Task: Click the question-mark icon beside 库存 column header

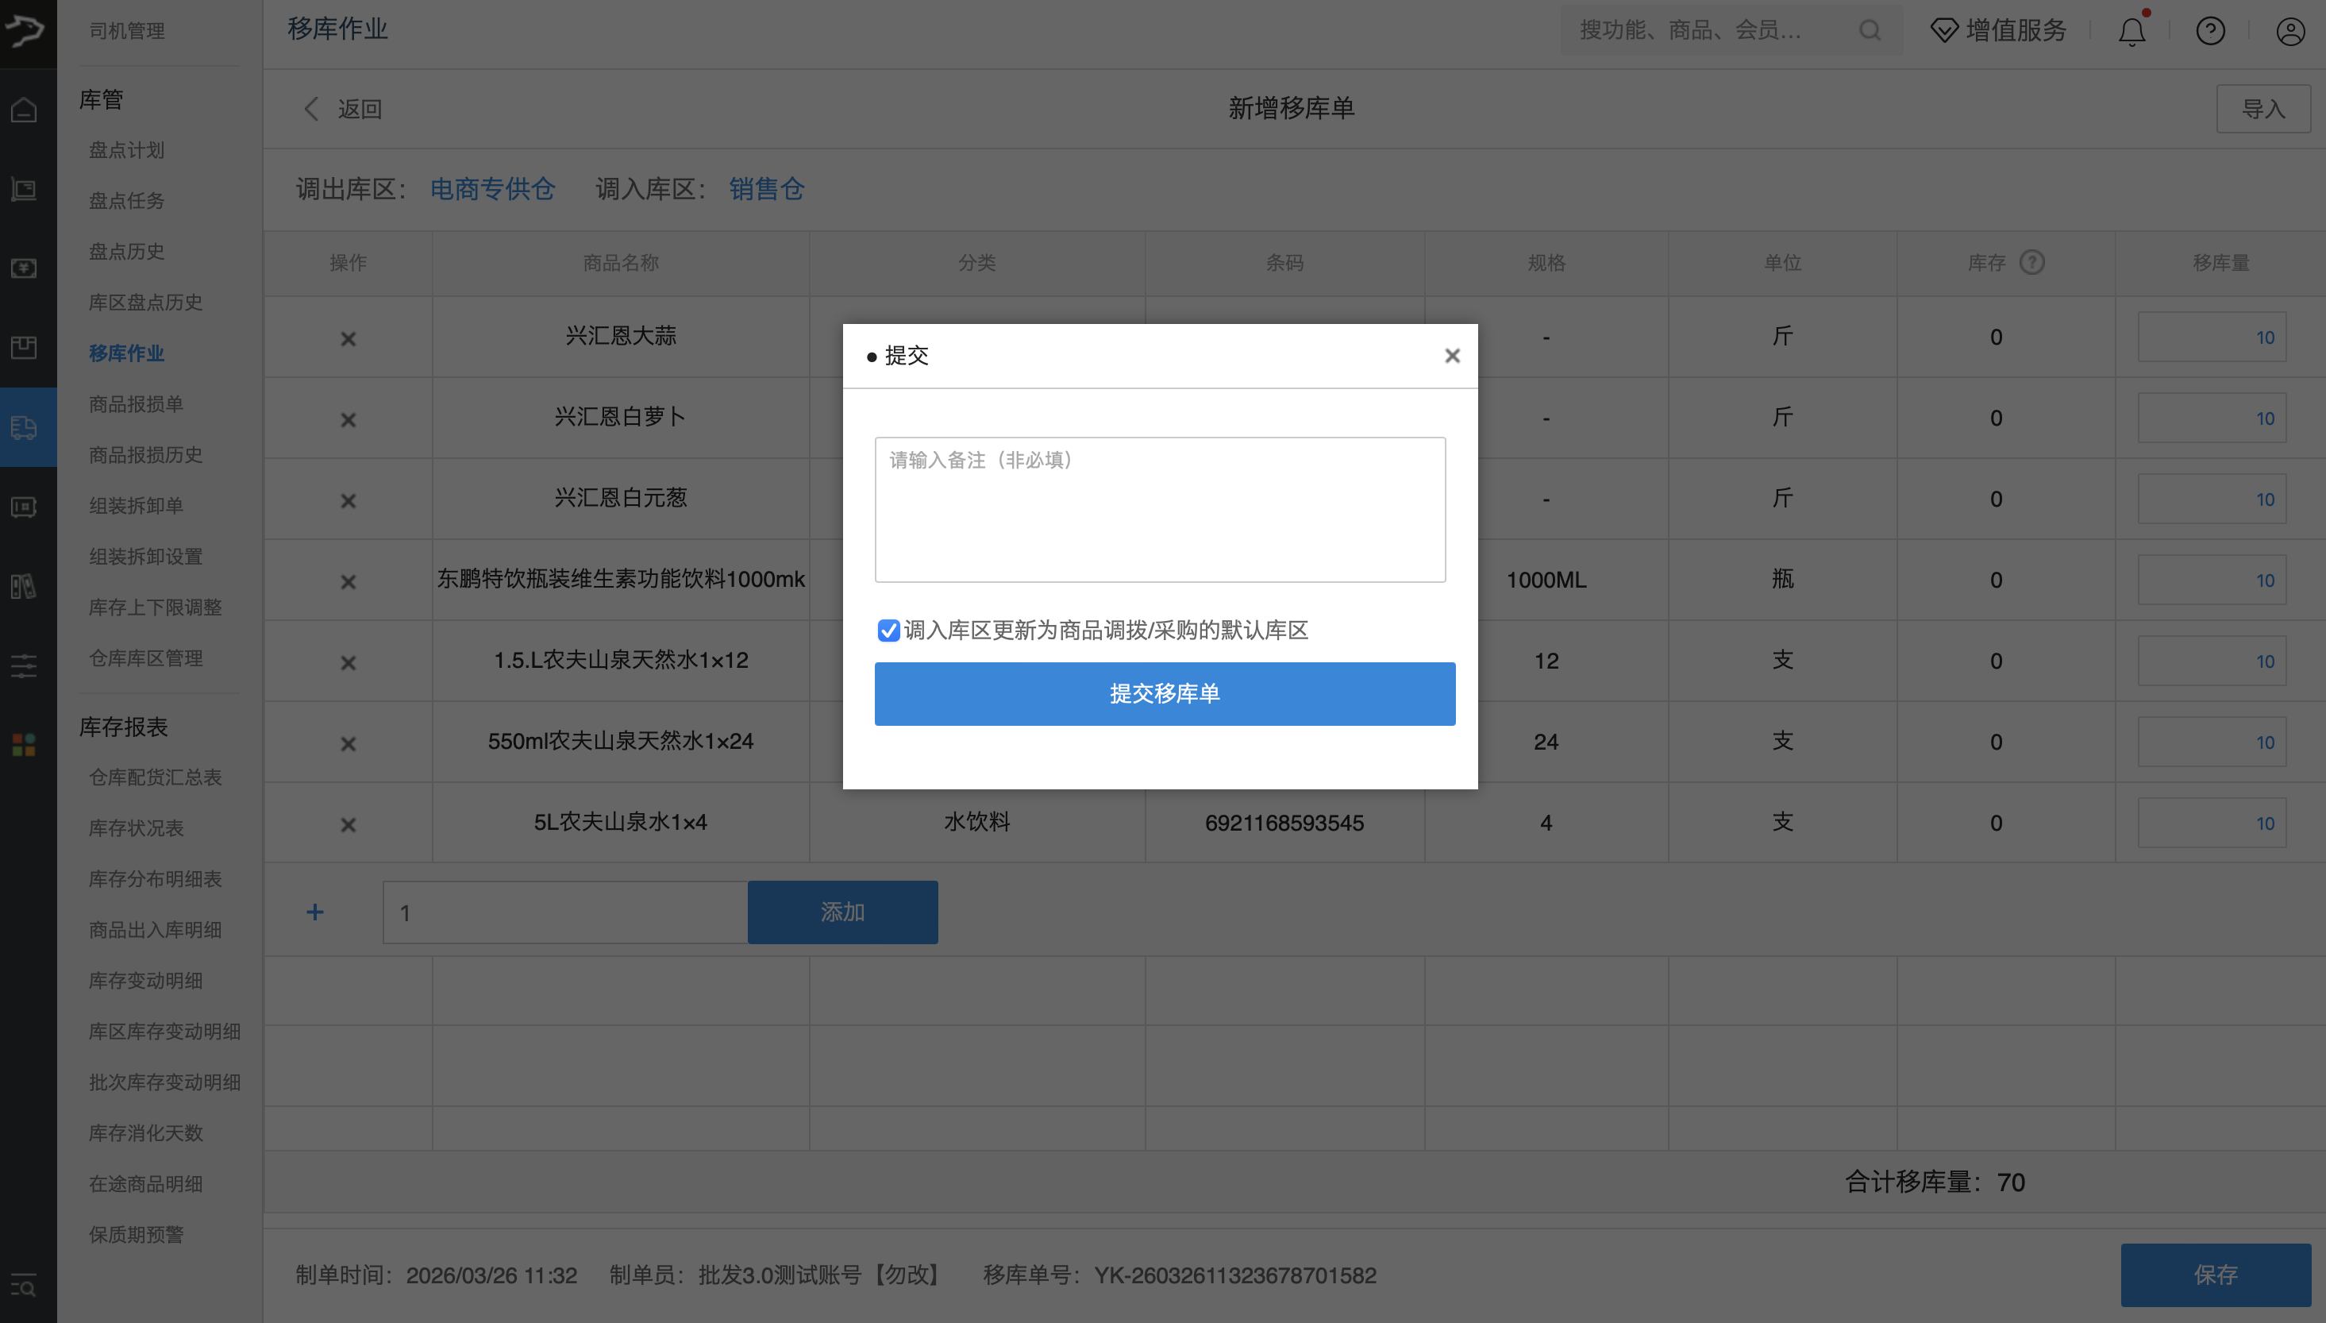Action: point(2031,262)
